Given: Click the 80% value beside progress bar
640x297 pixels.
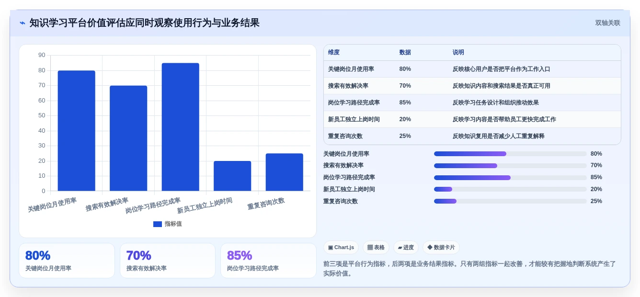Looking at the screenshot, I should [x=596, y=154].
